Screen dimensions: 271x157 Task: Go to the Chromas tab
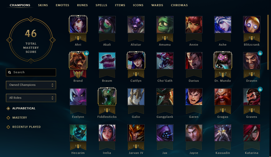[x=179, y=5]
